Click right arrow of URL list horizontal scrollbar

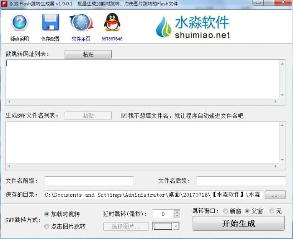pos(275,102)
